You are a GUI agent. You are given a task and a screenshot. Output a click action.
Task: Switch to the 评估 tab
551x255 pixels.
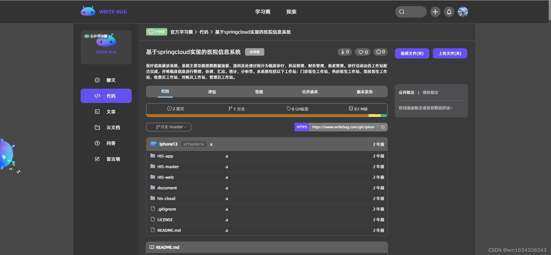point(212,92)
